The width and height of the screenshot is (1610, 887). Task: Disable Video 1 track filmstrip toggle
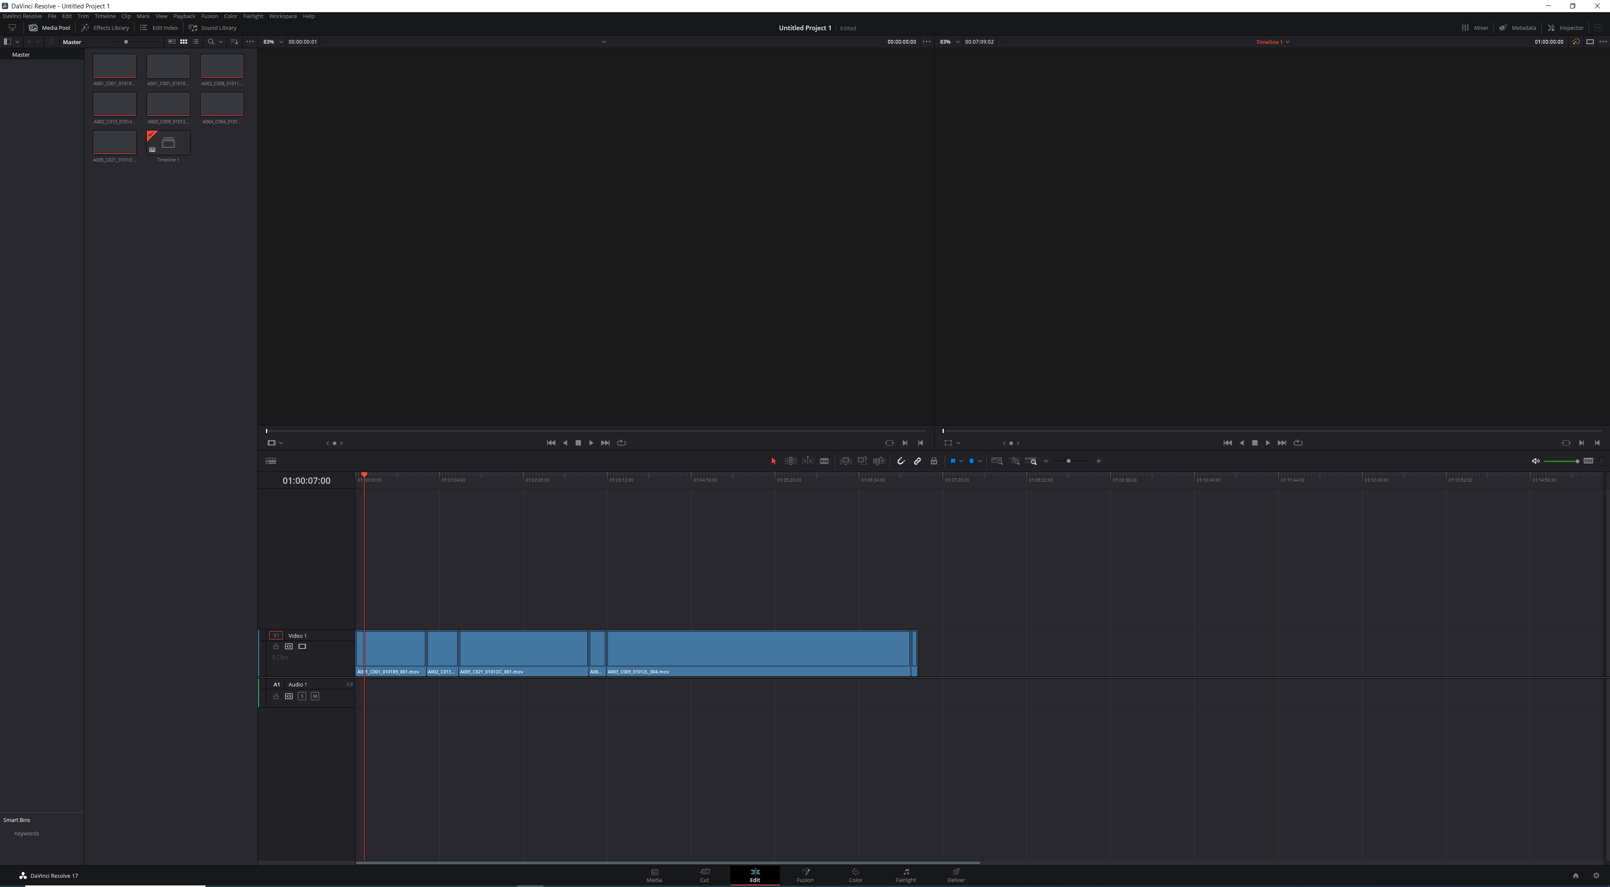[x=302, y=646]
